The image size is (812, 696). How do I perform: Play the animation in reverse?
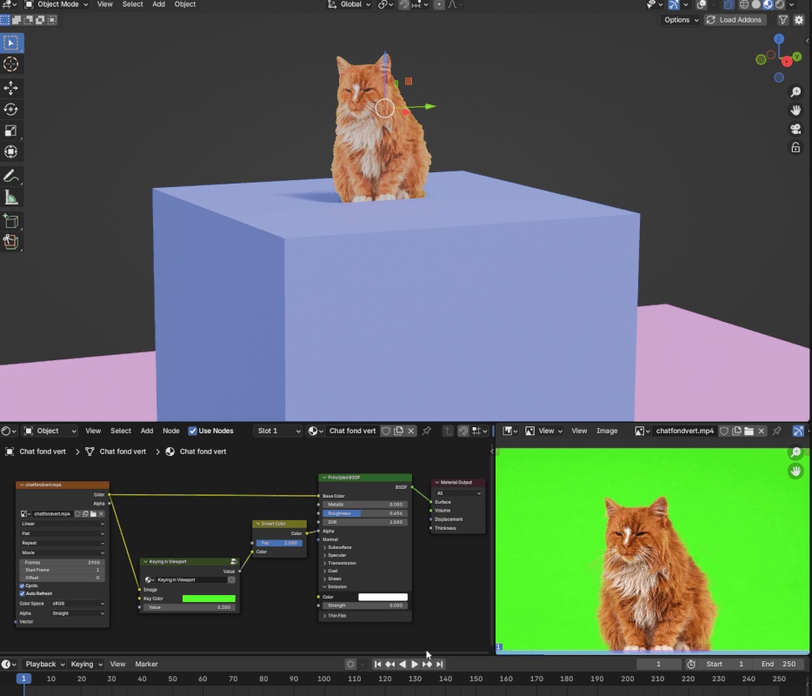403,664
